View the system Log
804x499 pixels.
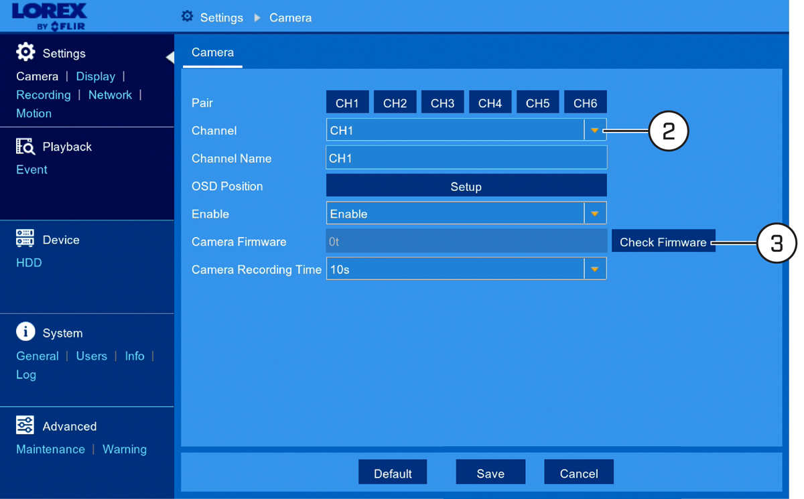coord(26,374)
